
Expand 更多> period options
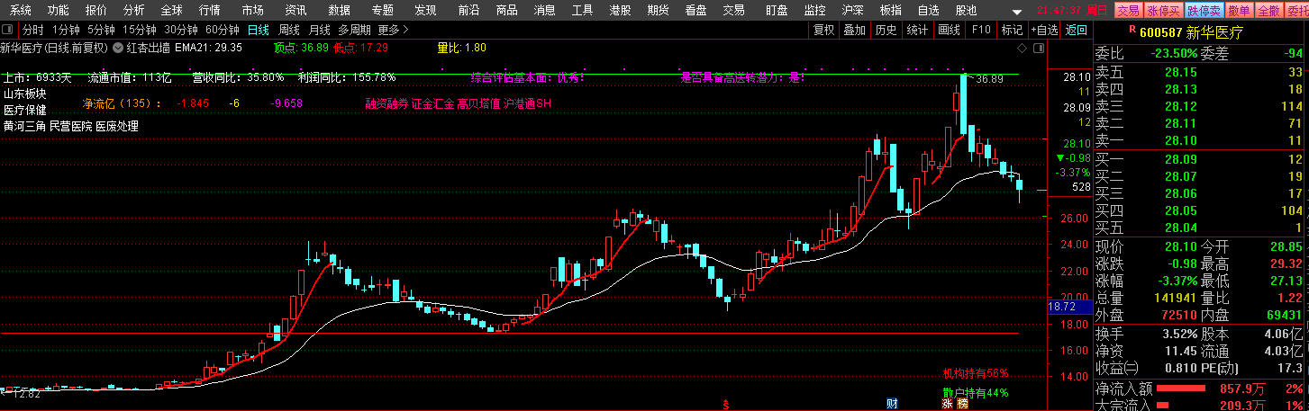click(394, 30)
